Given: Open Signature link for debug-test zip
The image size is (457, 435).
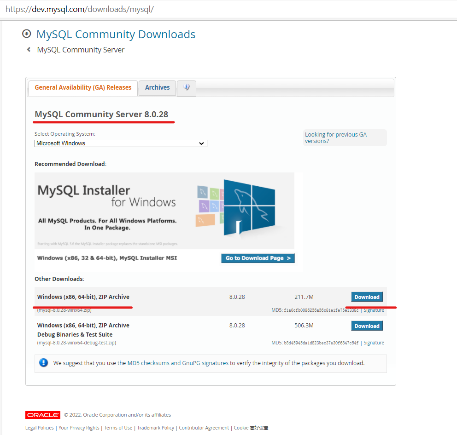Looking at the screenshot, I should (374, 343).
